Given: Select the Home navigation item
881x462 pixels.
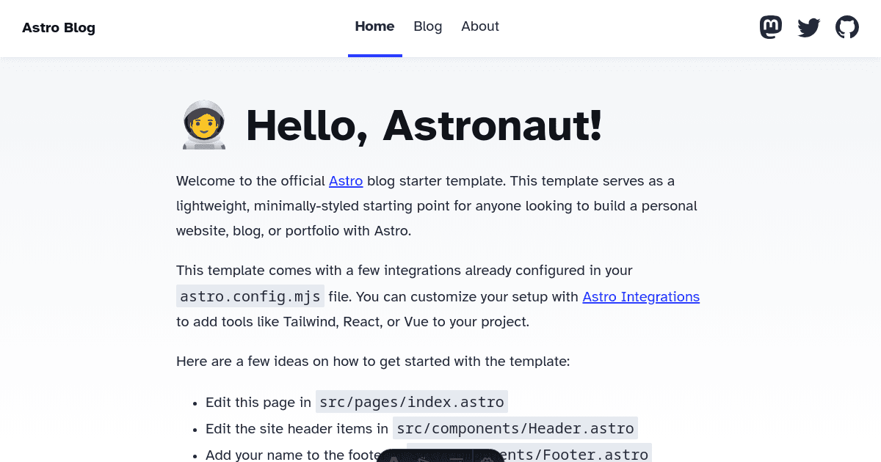Looking at the screenshot, I should click(x=375, y=26).
